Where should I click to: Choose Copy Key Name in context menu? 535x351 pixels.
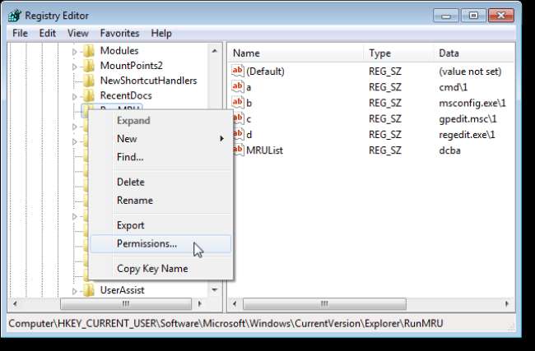(160, 269)
